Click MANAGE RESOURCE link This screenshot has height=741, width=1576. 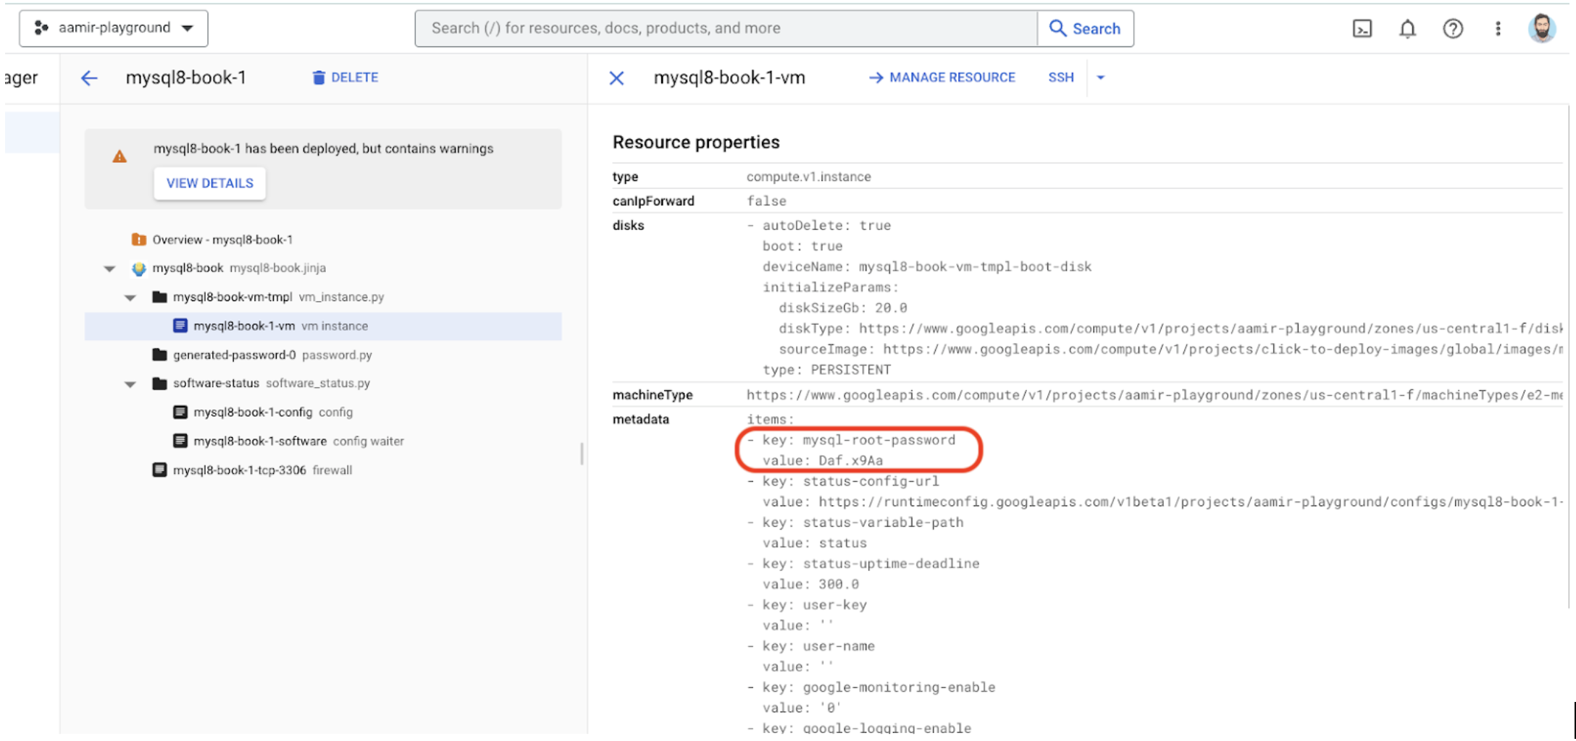pyautogui.click(x=942, y=77)
